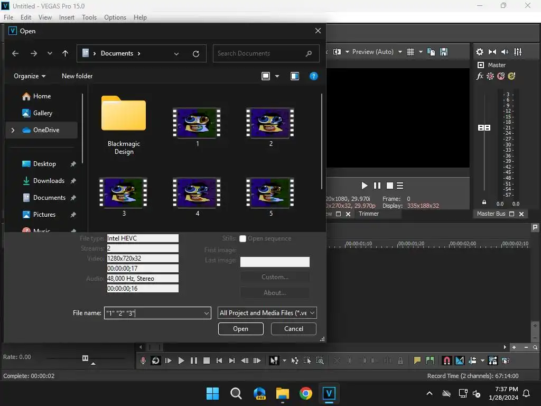The height and width of the screenshot is (406, 541).
Task: Click Copy Snapshot to Clipboard icon
Action: (x=431, y=52)
